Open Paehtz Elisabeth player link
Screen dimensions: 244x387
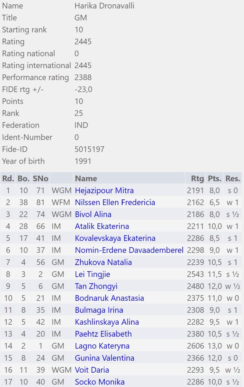(103, 334)
